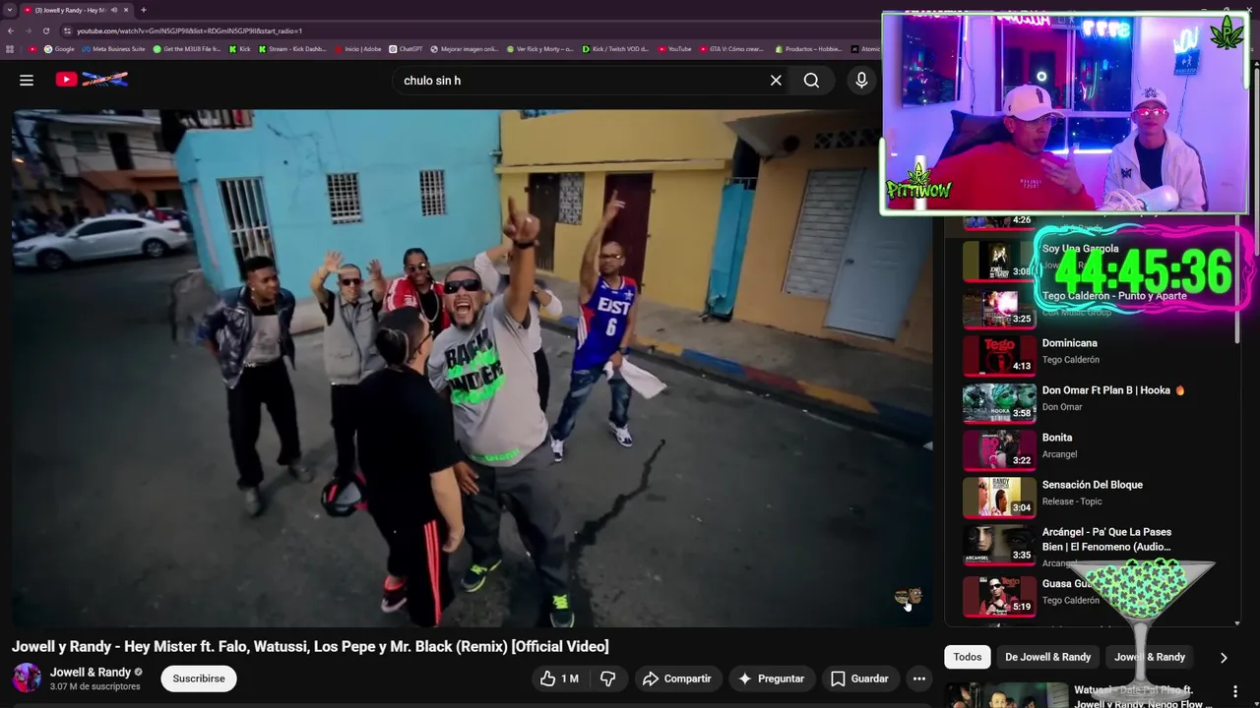Image resolution: width=1260 pixels, height=708 pixels.
Task: Open Jowell & Randy channel name link
Action: [91, 673]
